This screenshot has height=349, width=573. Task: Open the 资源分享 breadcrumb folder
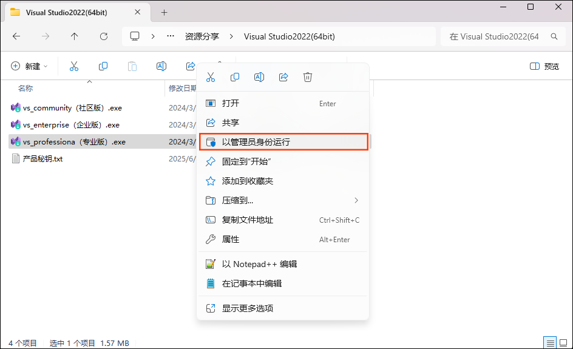[202, 36]
